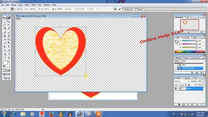208x117 pixels.
Task: Toggle lock image pixels brush checkbox
Action: click(183, 85)
